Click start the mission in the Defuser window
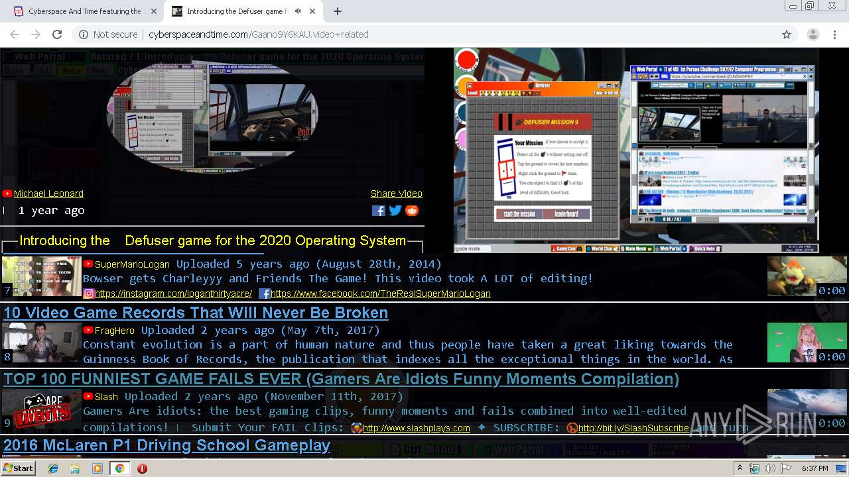Screen dimensions: 849x477 click(519, 214)
